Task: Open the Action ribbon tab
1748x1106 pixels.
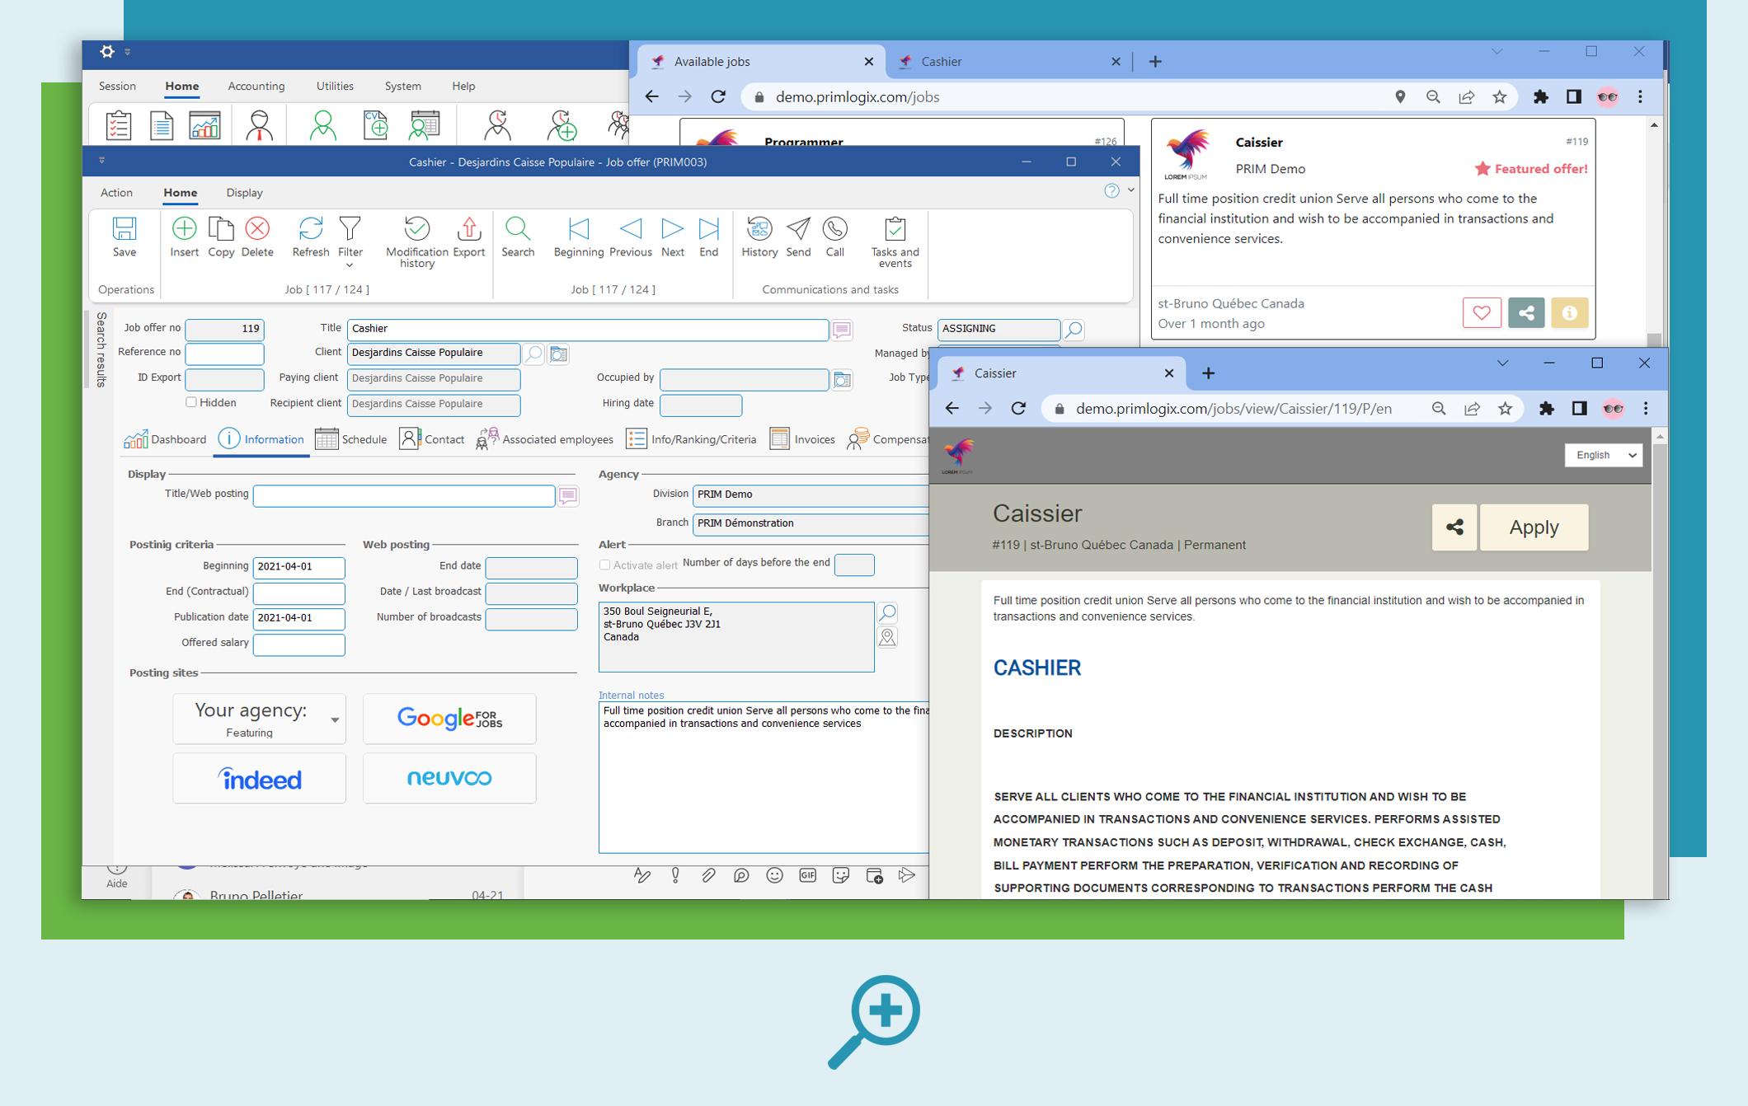Action: 116,193
